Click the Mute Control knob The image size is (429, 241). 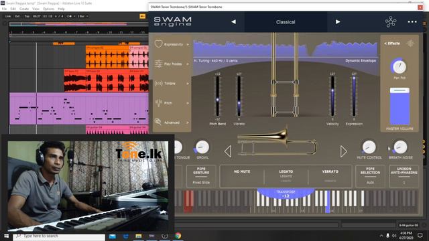369,147
